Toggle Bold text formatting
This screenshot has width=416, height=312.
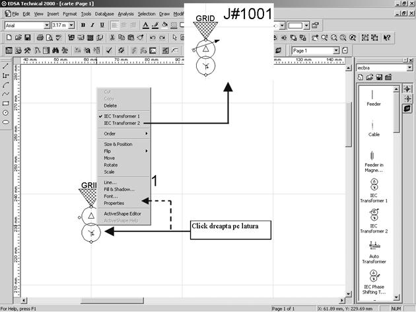(x=82, y=25)
